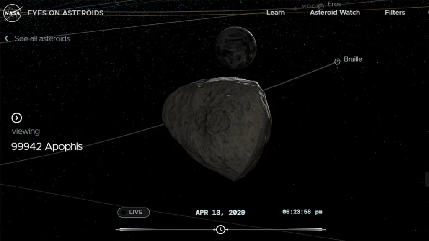Click the Moon dot marker
Viewport: 429px width, 241px height.
coord(295,8)
